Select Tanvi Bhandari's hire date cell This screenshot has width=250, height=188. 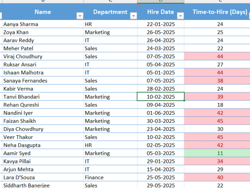tap(160, 97)
